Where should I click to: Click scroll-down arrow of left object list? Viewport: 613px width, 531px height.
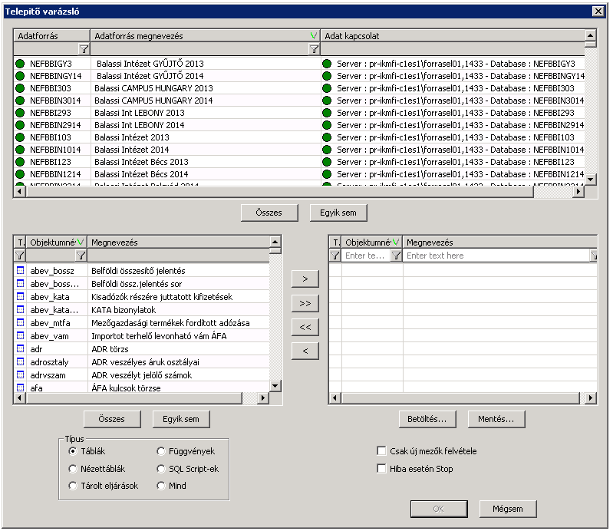pyautogui.click(x=275, y=386)
